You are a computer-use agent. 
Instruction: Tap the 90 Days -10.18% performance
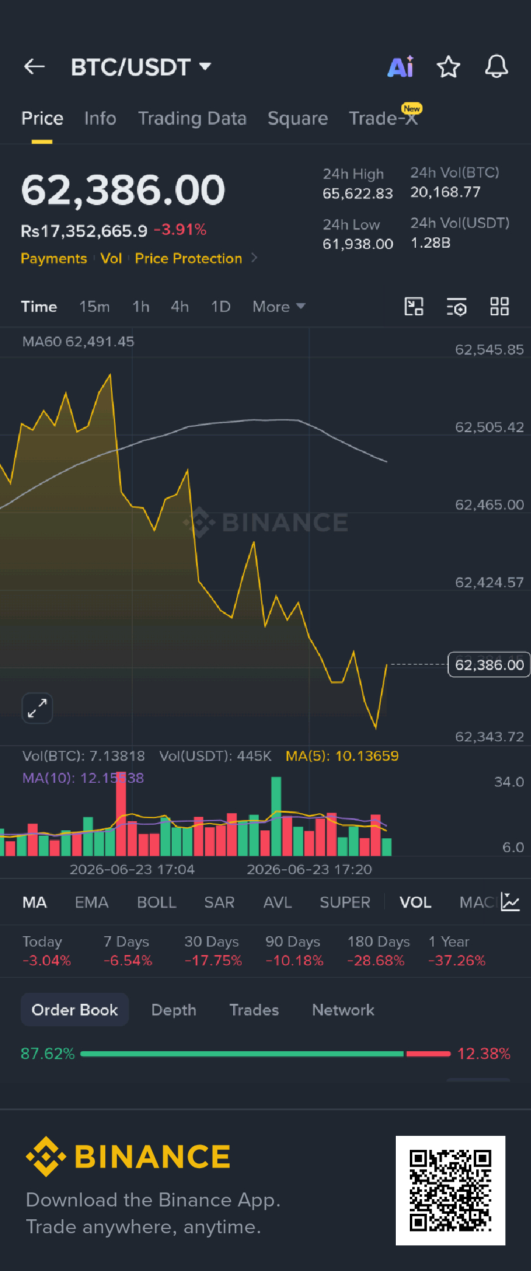[294, 951]
